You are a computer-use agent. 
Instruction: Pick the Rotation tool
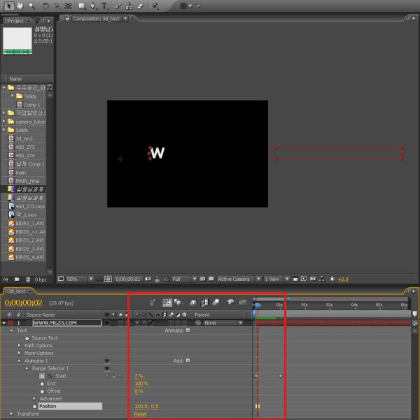[x=46, y=6]
